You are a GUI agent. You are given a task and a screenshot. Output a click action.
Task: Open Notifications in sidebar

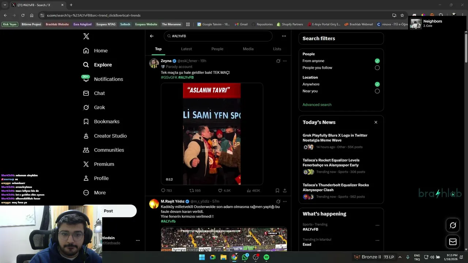pyautogui.click(x=103, y=79)
